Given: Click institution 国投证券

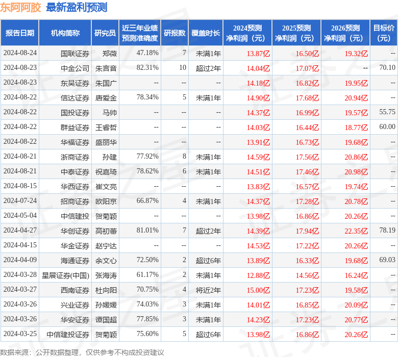Looking at the screenshot, I should point(75,113).
